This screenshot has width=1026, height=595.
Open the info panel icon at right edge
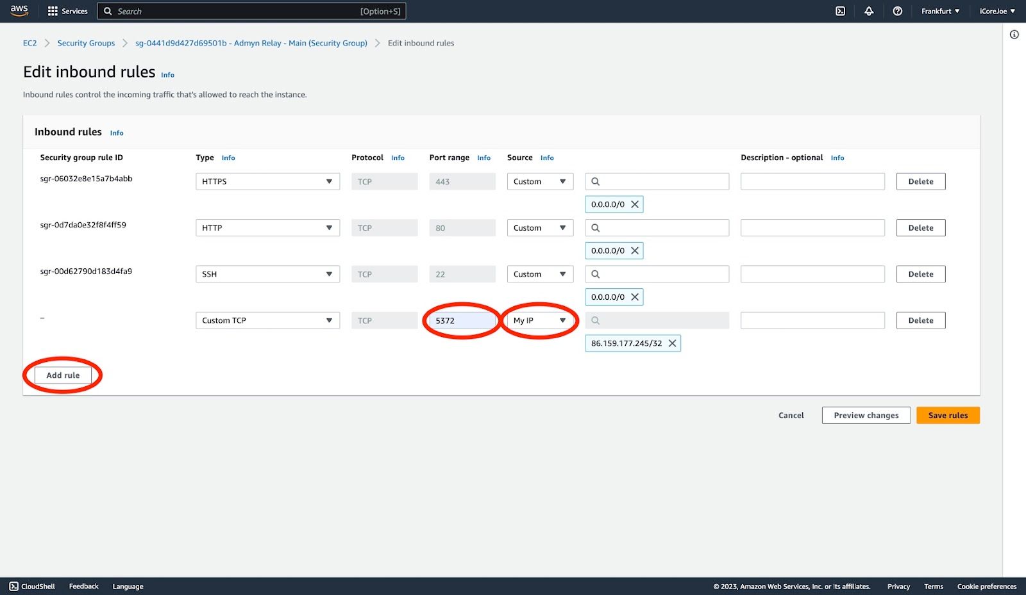(x=1014, y=35)
